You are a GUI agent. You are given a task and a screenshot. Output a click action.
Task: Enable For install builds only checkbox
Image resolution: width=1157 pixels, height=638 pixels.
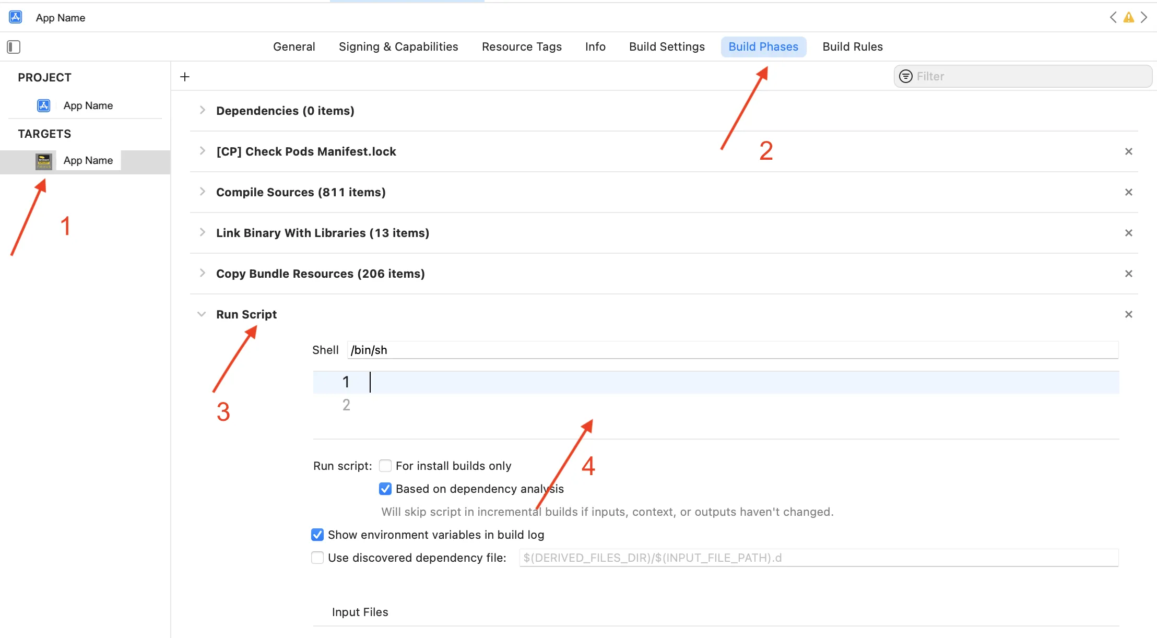(x=385, y=466)
